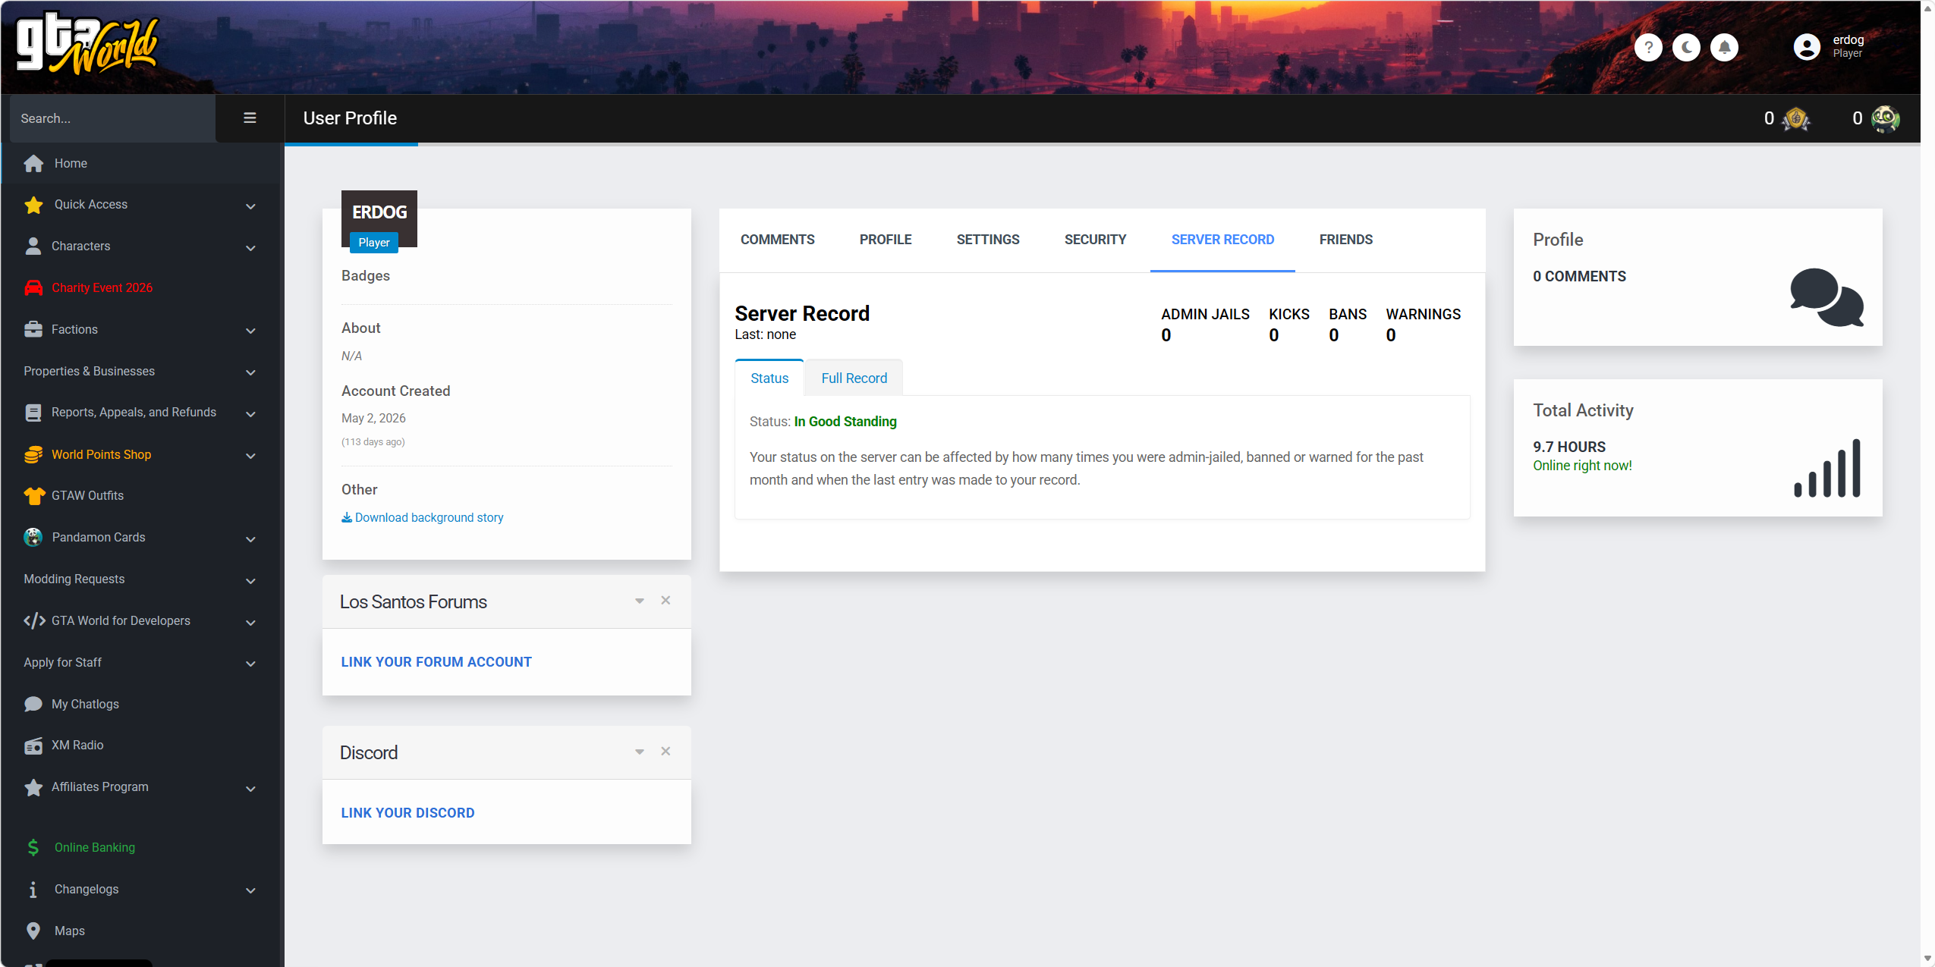Close the Los Santos Forums panel

point(665,600)
